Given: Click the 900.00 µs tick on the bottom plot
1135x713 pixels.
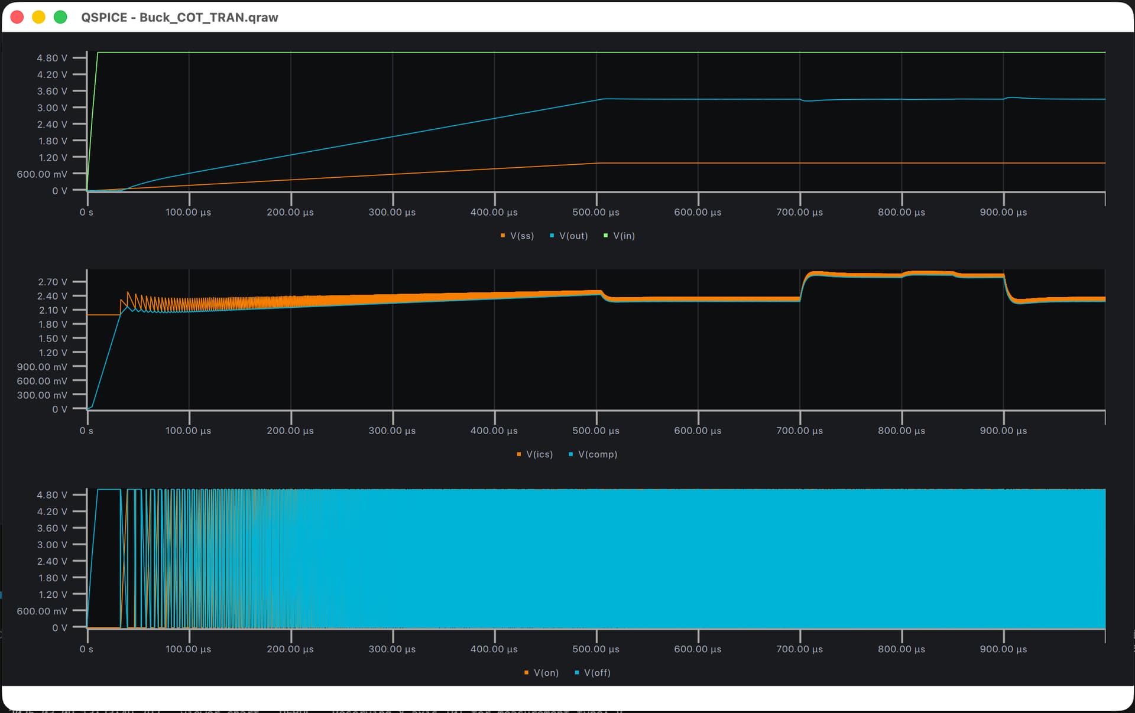Looking at the screenshot, I should click(1003, 649).
